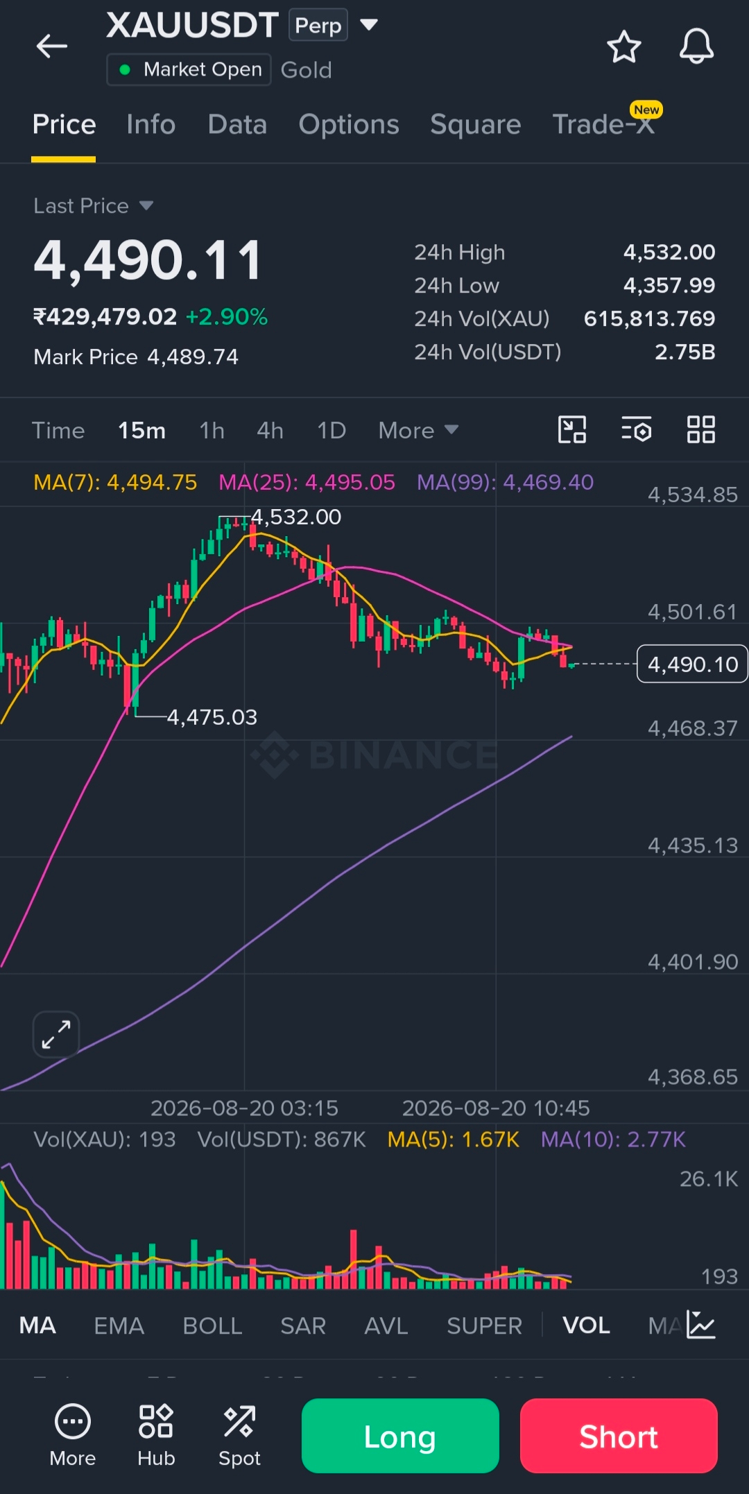Viewport: 749px width, 1494px height.
Task: Switch to the Info tab
Action: pos(150,125)
